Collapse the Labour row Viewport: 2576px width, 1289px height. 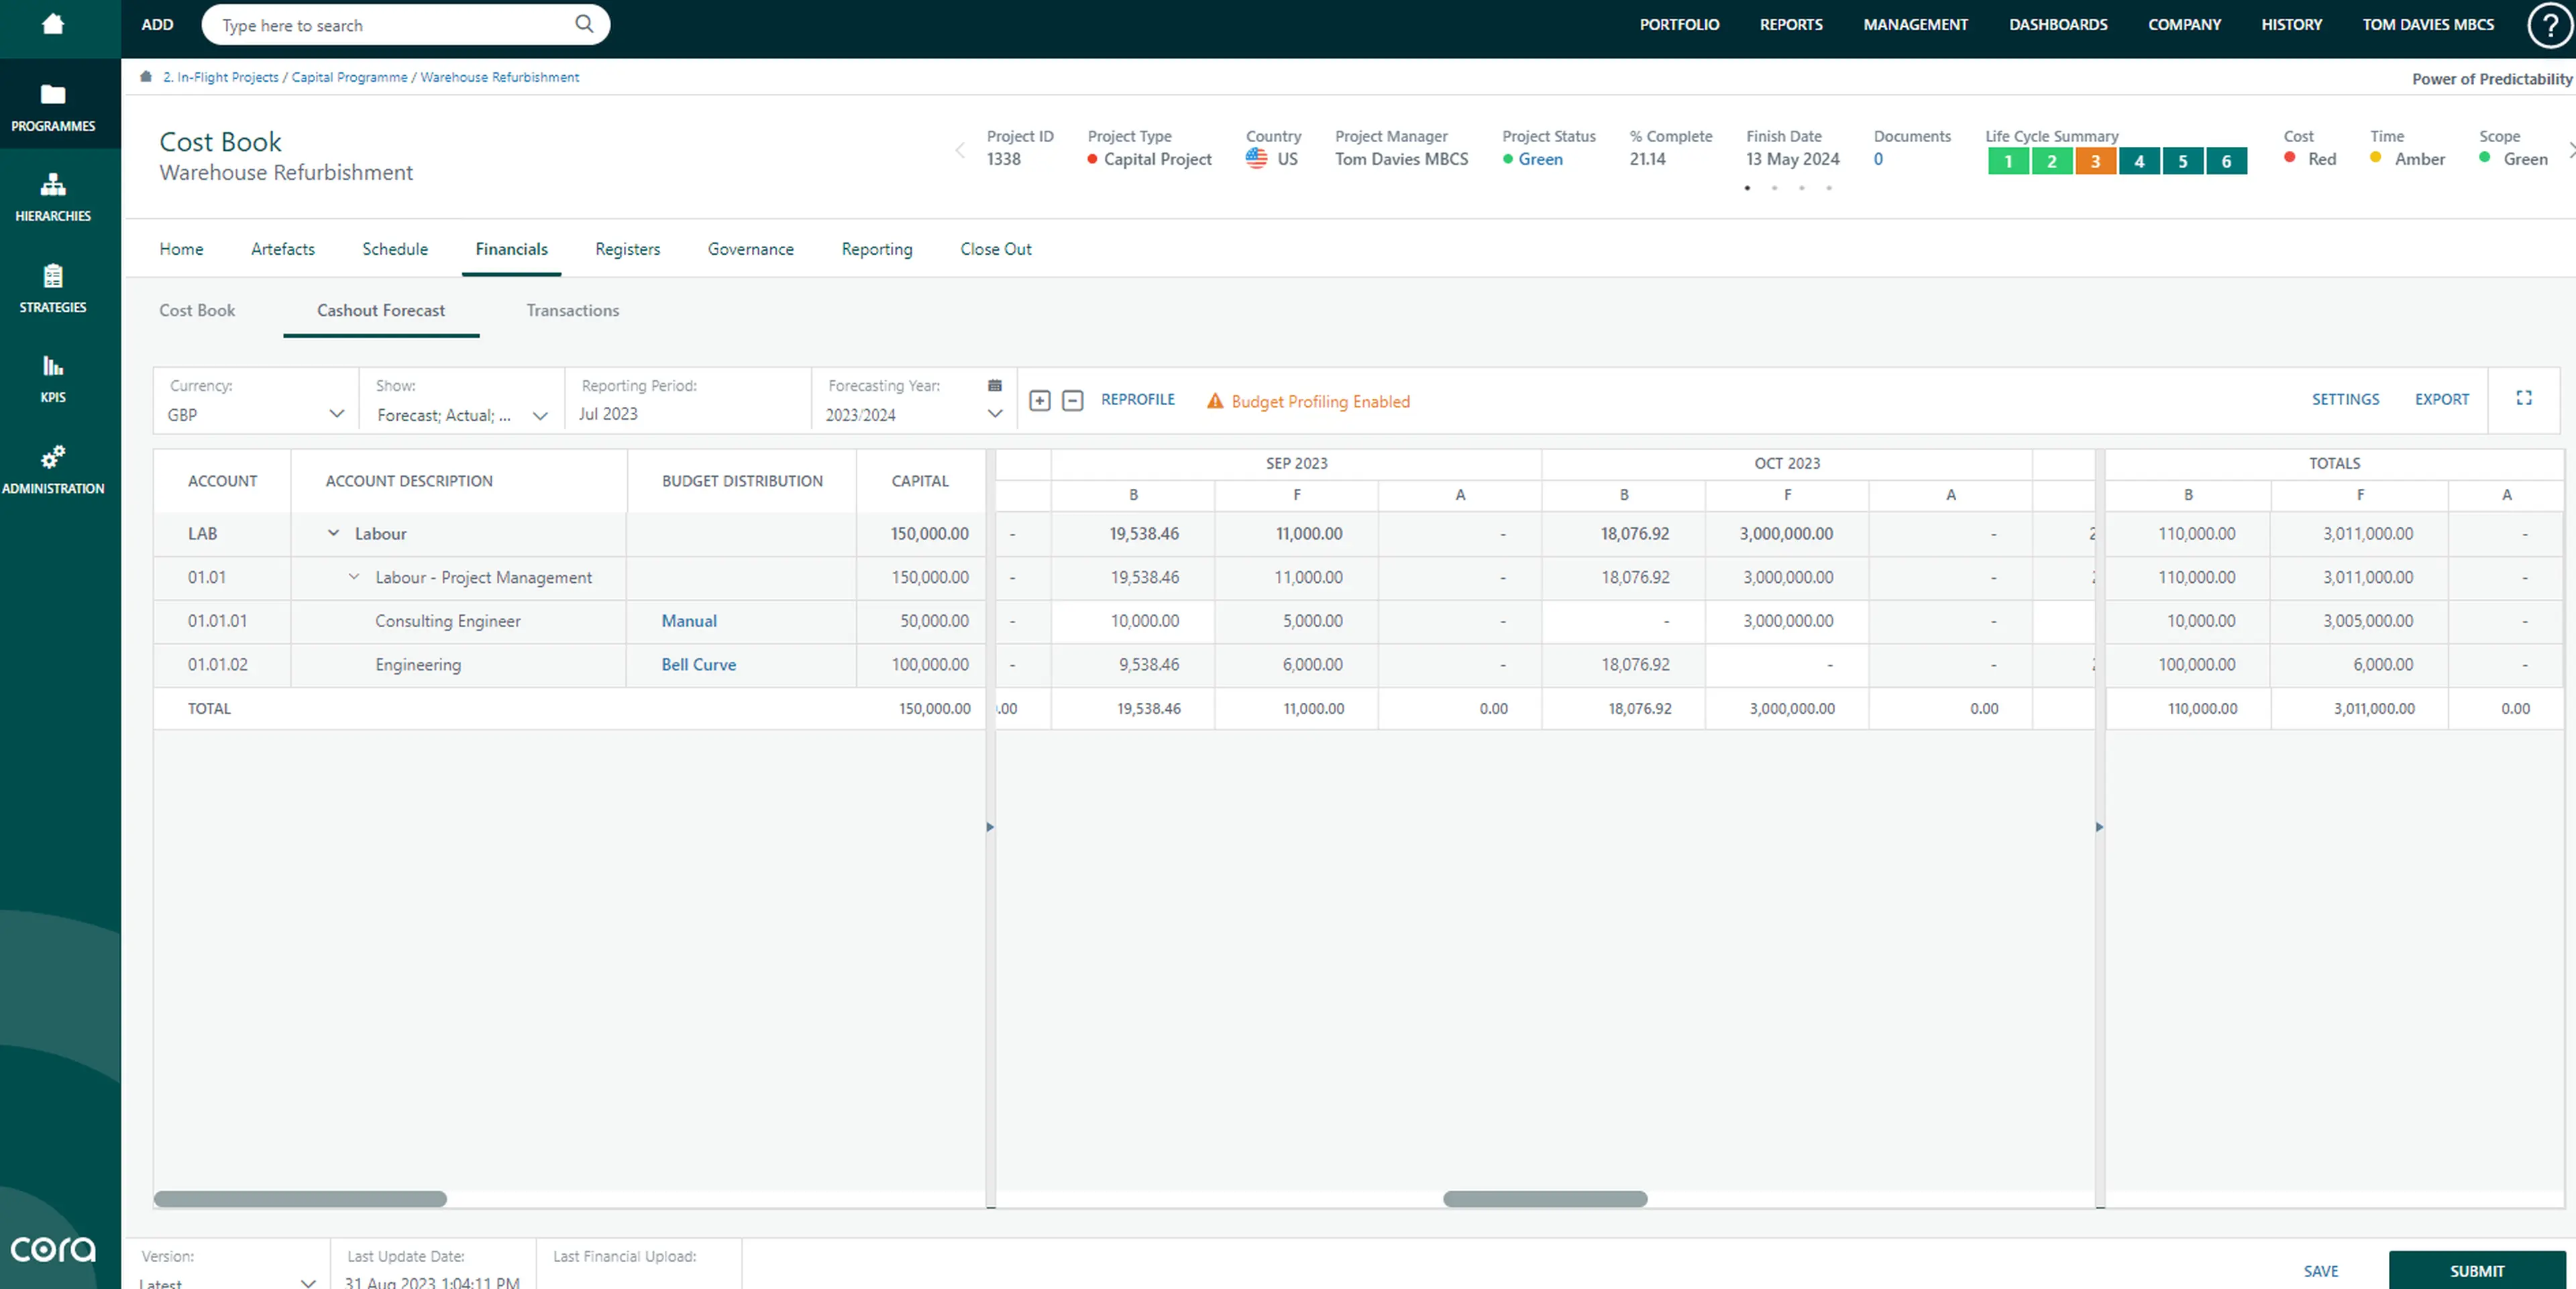pos(334,533)
